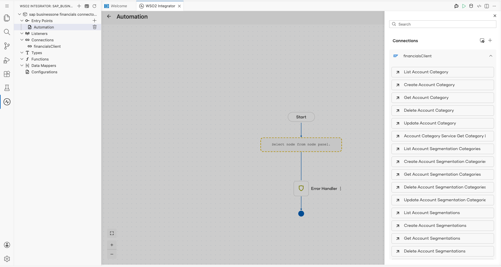Close the node panel
Viewport: 501px width, 267px height.
point(495,16)
